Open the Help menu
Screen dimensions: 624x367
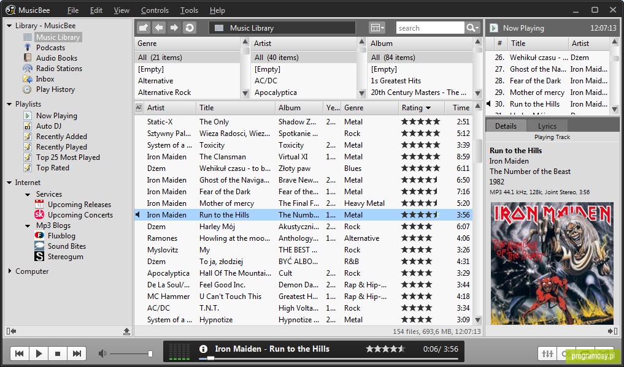(217, 10)
